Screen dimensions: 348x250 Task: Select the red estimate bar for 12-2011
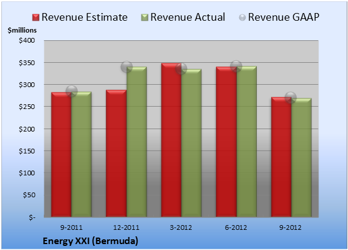tap(116, 153)
